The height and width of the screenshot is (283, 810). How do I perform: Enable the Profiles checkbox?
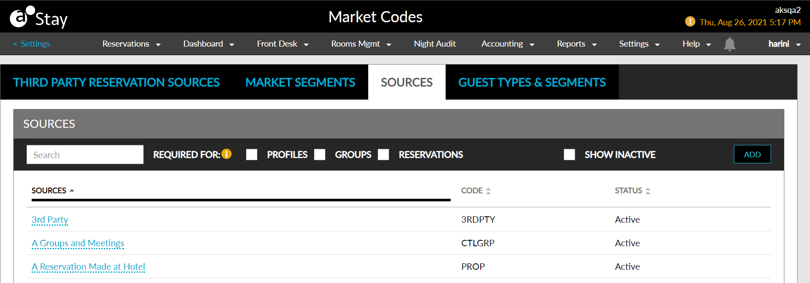[x=252, y=154]
